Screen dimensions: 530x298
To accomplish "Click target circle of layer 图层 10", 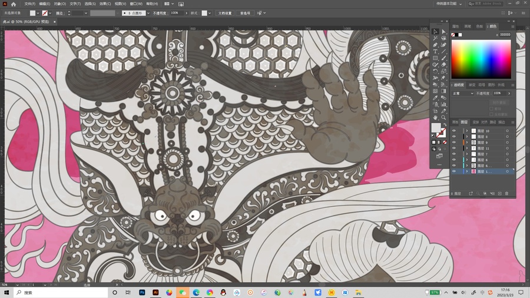I will point(508,131).
